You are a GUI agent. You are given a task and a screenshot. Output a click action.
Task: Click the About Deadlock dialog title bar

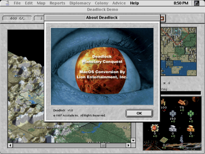102,17
